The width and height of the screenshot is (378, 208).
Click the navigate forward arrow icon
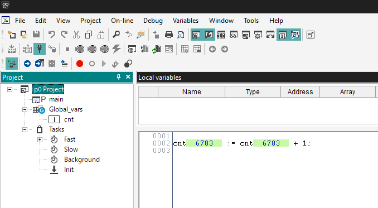tap(225, 49)
